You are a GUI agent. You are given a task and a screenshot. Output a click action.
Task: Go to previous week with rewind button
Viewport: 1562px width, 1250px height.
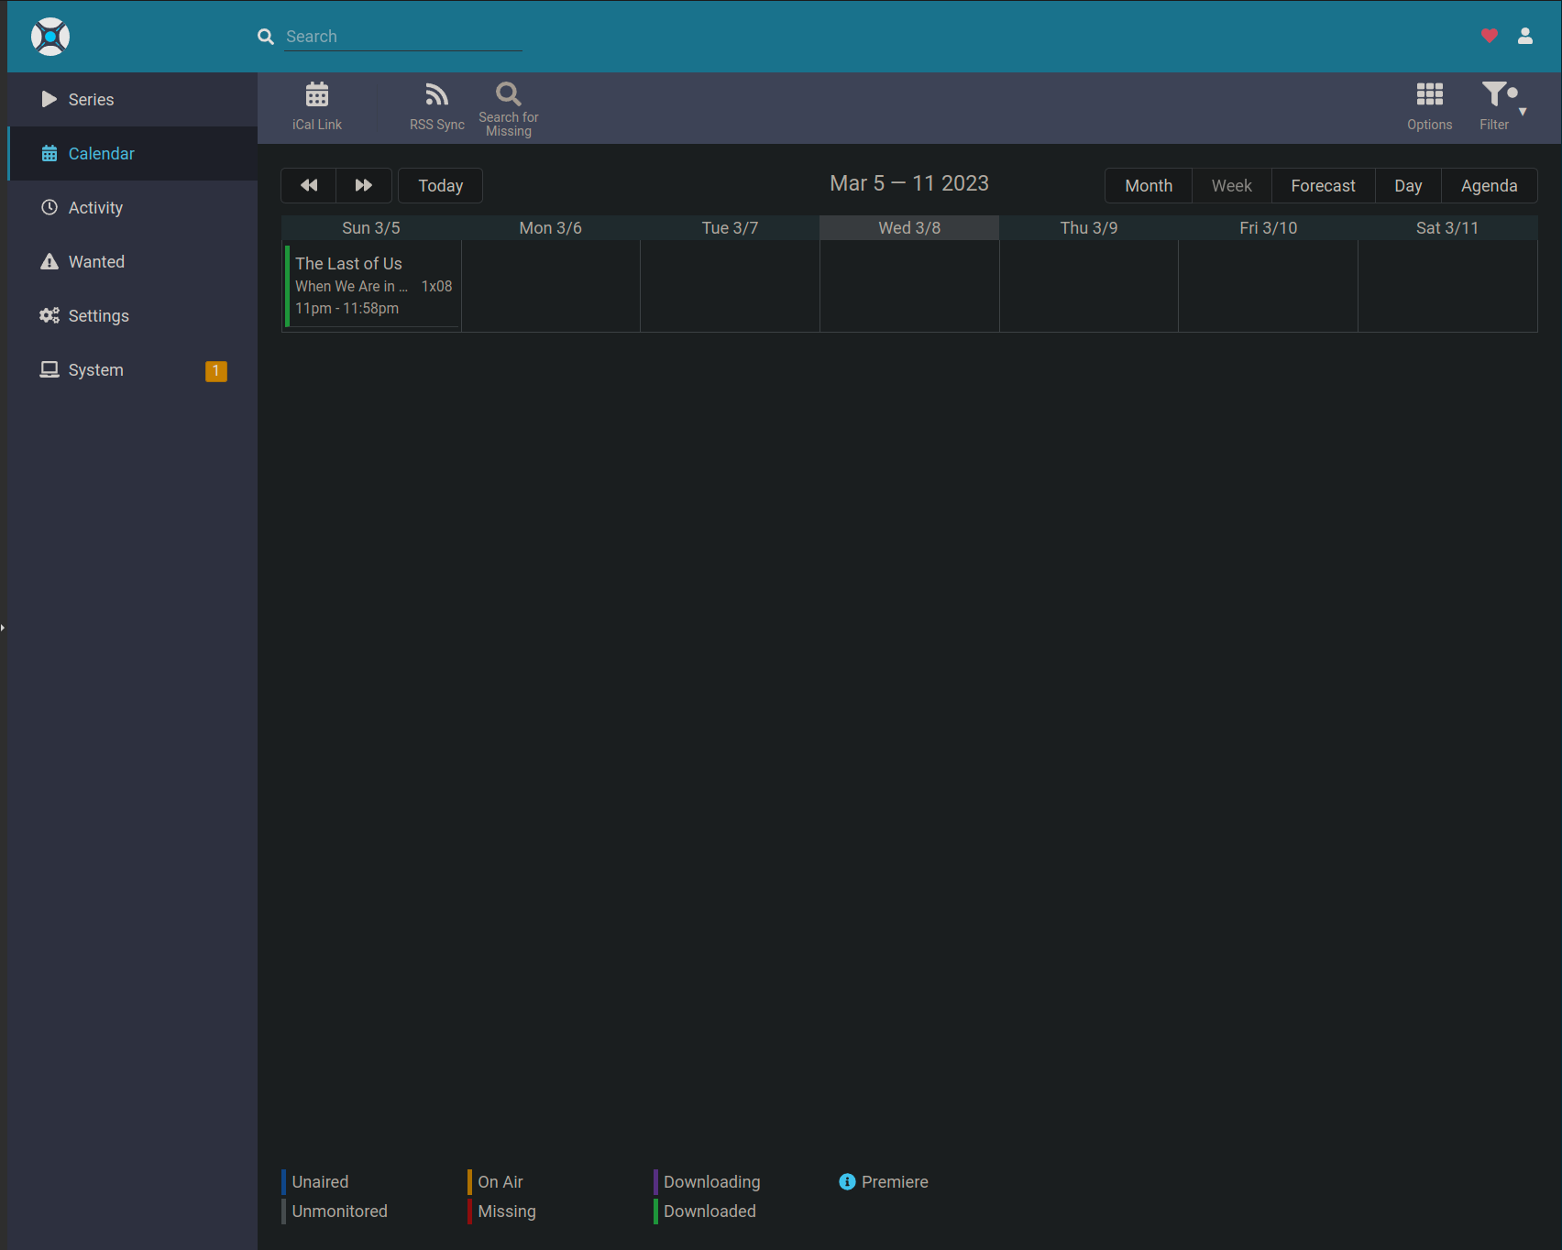pos(309,185)
